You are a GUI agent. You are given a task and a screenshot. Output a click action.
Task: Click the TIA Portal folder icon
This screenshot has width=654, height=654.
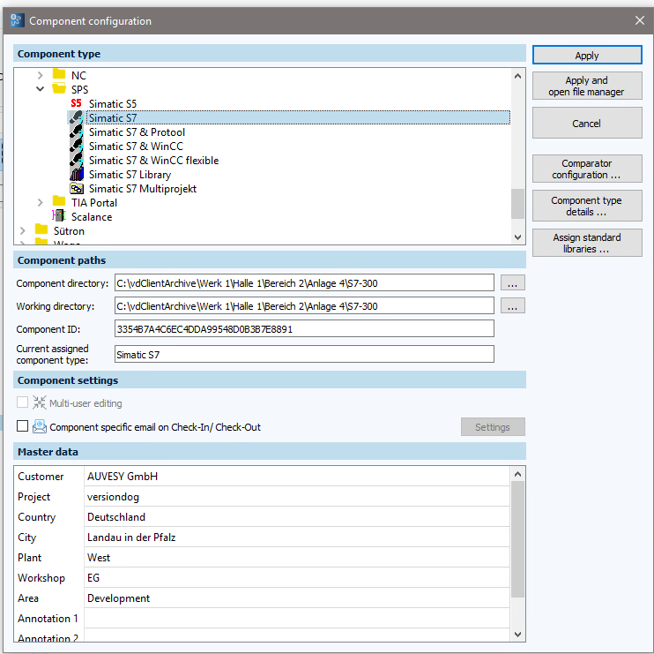[x=59, y=203]
